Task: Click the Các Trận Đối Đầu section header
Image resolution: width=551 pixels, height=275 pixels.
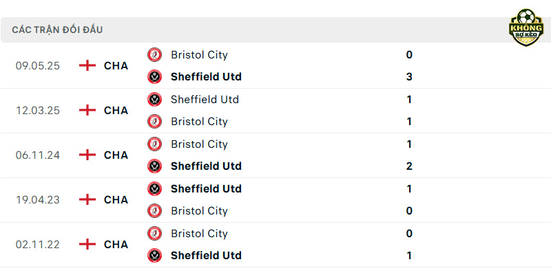Action: [x=57, y=30]
